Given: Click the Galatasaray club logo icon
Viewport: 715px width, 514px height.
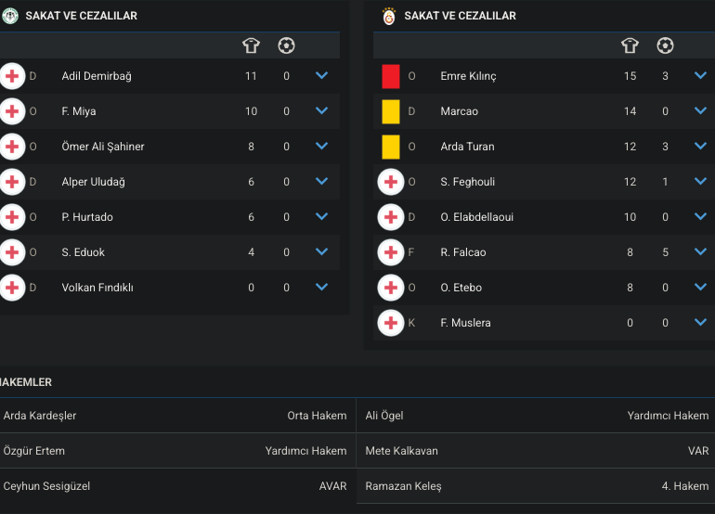Looking at the screenshot, I should 389,16.
